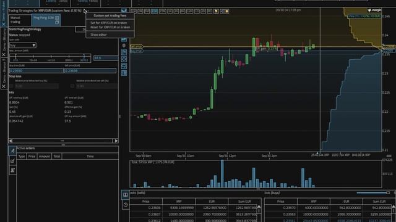Click the fit-to-screen arrows chart icon

pos(124,59)
